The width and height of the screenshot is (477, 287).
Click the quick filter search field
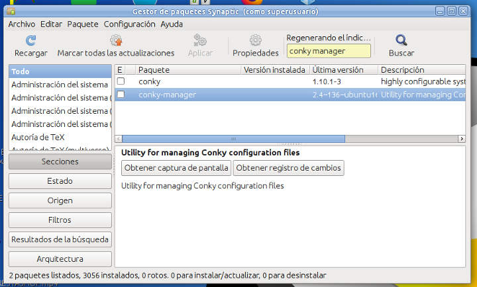click(329, 51)
